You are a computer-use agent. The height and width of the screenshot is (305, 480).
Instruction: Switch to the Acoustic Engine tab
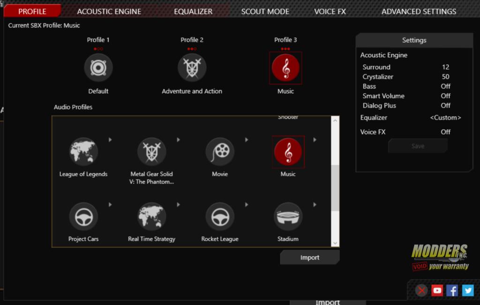[109, 11]
